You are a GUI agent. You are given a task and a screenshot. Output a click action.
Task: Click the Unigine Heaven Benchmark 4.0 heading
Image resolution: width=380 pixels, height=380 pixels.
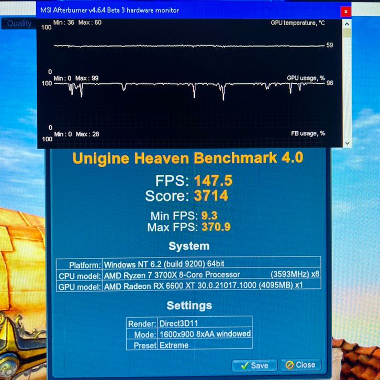[x=187, y=158]
